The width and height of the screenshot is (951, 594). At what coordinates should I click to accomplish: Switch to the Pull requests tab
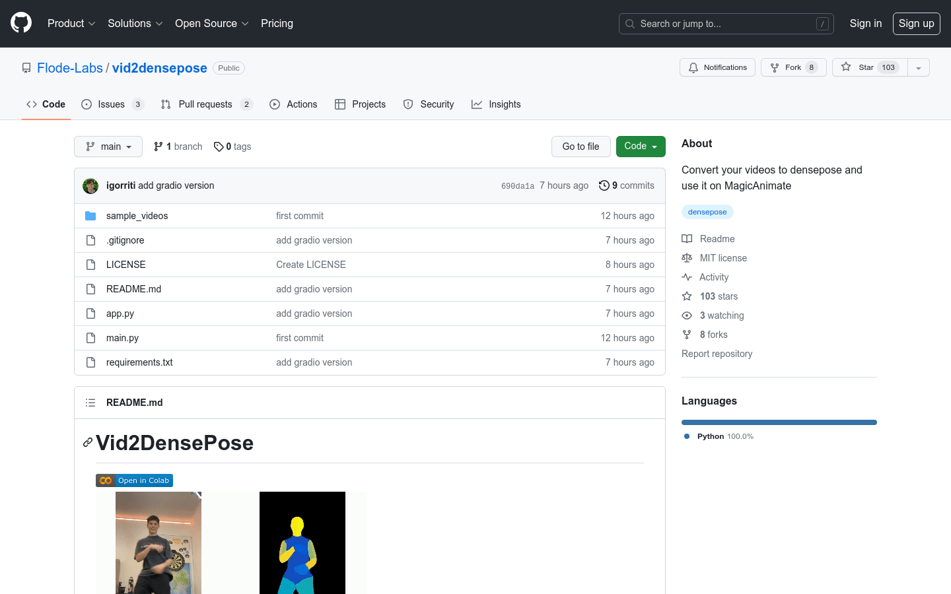click(205, 104)
